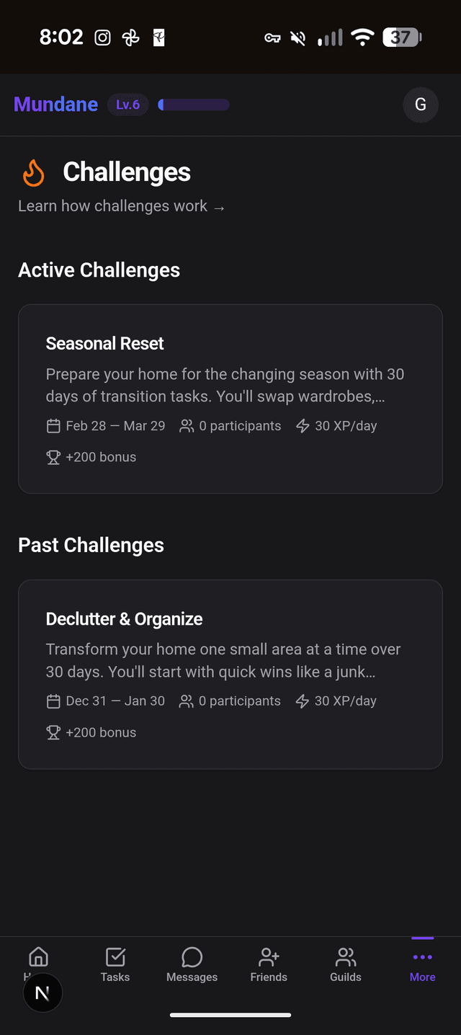Screen dimensions: 461x1035
Task: Open Learn how challenges work link
Action: click(x=121, y=206)
